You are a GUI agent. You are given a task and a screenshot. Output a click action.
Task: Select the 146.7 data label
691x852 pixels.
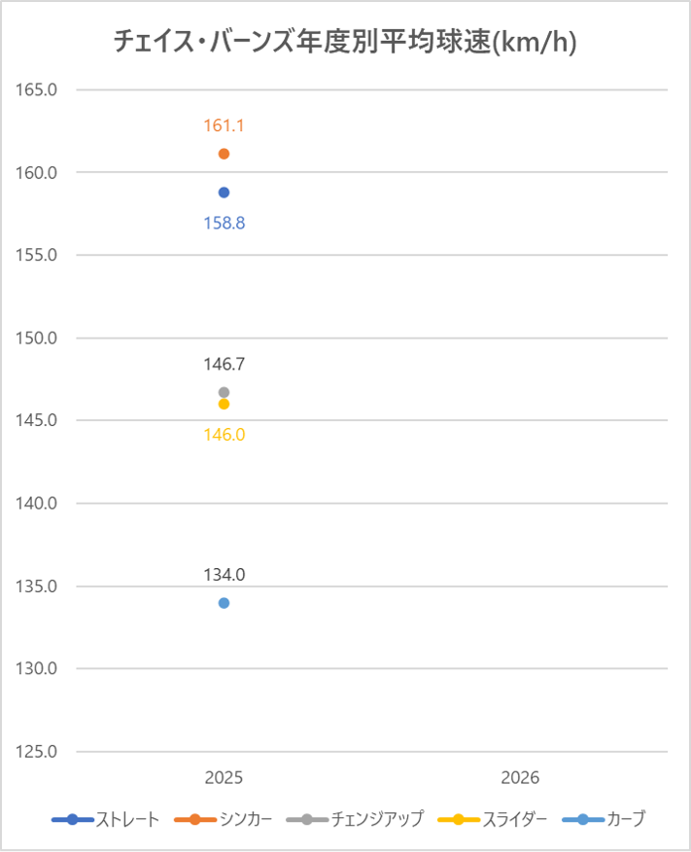pyautogui.click(x=224, y=365)
